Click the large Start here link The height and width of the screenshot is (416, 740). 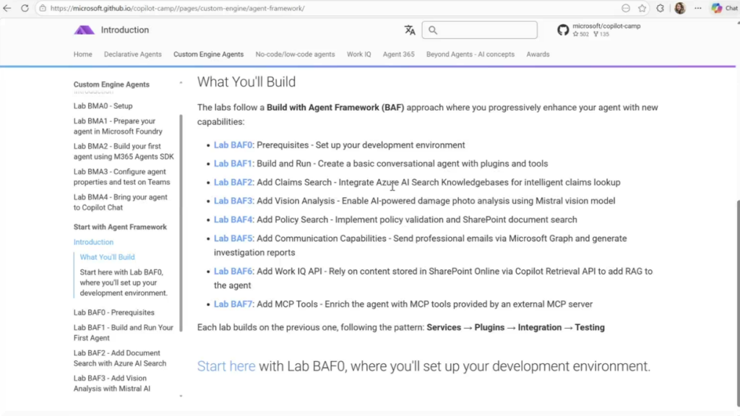226,366
